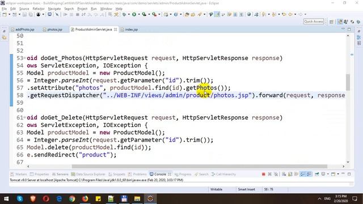Click the Toggle Mark Occurrences toolbar icon
Screen dimensions: 363x204
click(x=217, y=14)
